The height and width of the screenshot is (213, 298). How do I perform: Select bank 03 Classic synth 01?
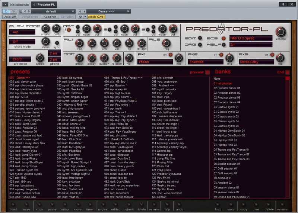(226, 107)
